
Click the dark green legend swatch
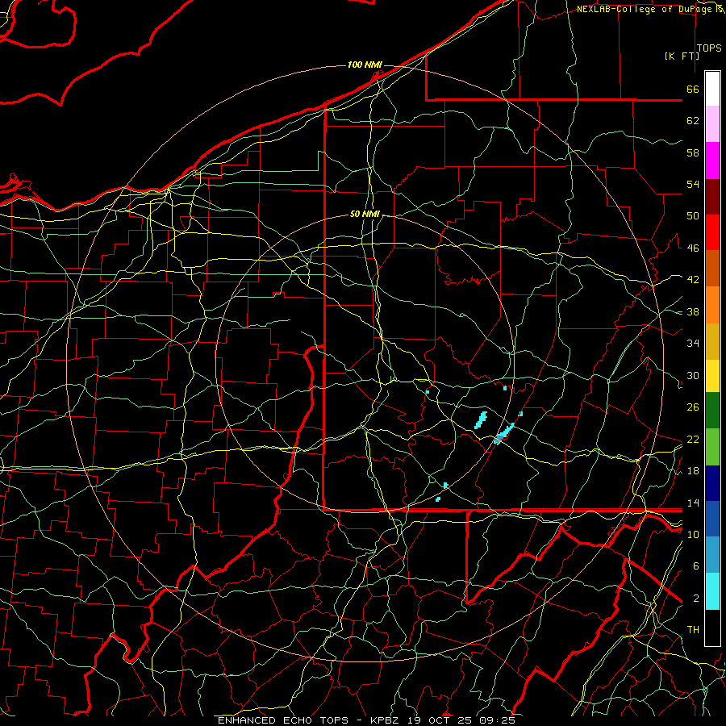712,411
